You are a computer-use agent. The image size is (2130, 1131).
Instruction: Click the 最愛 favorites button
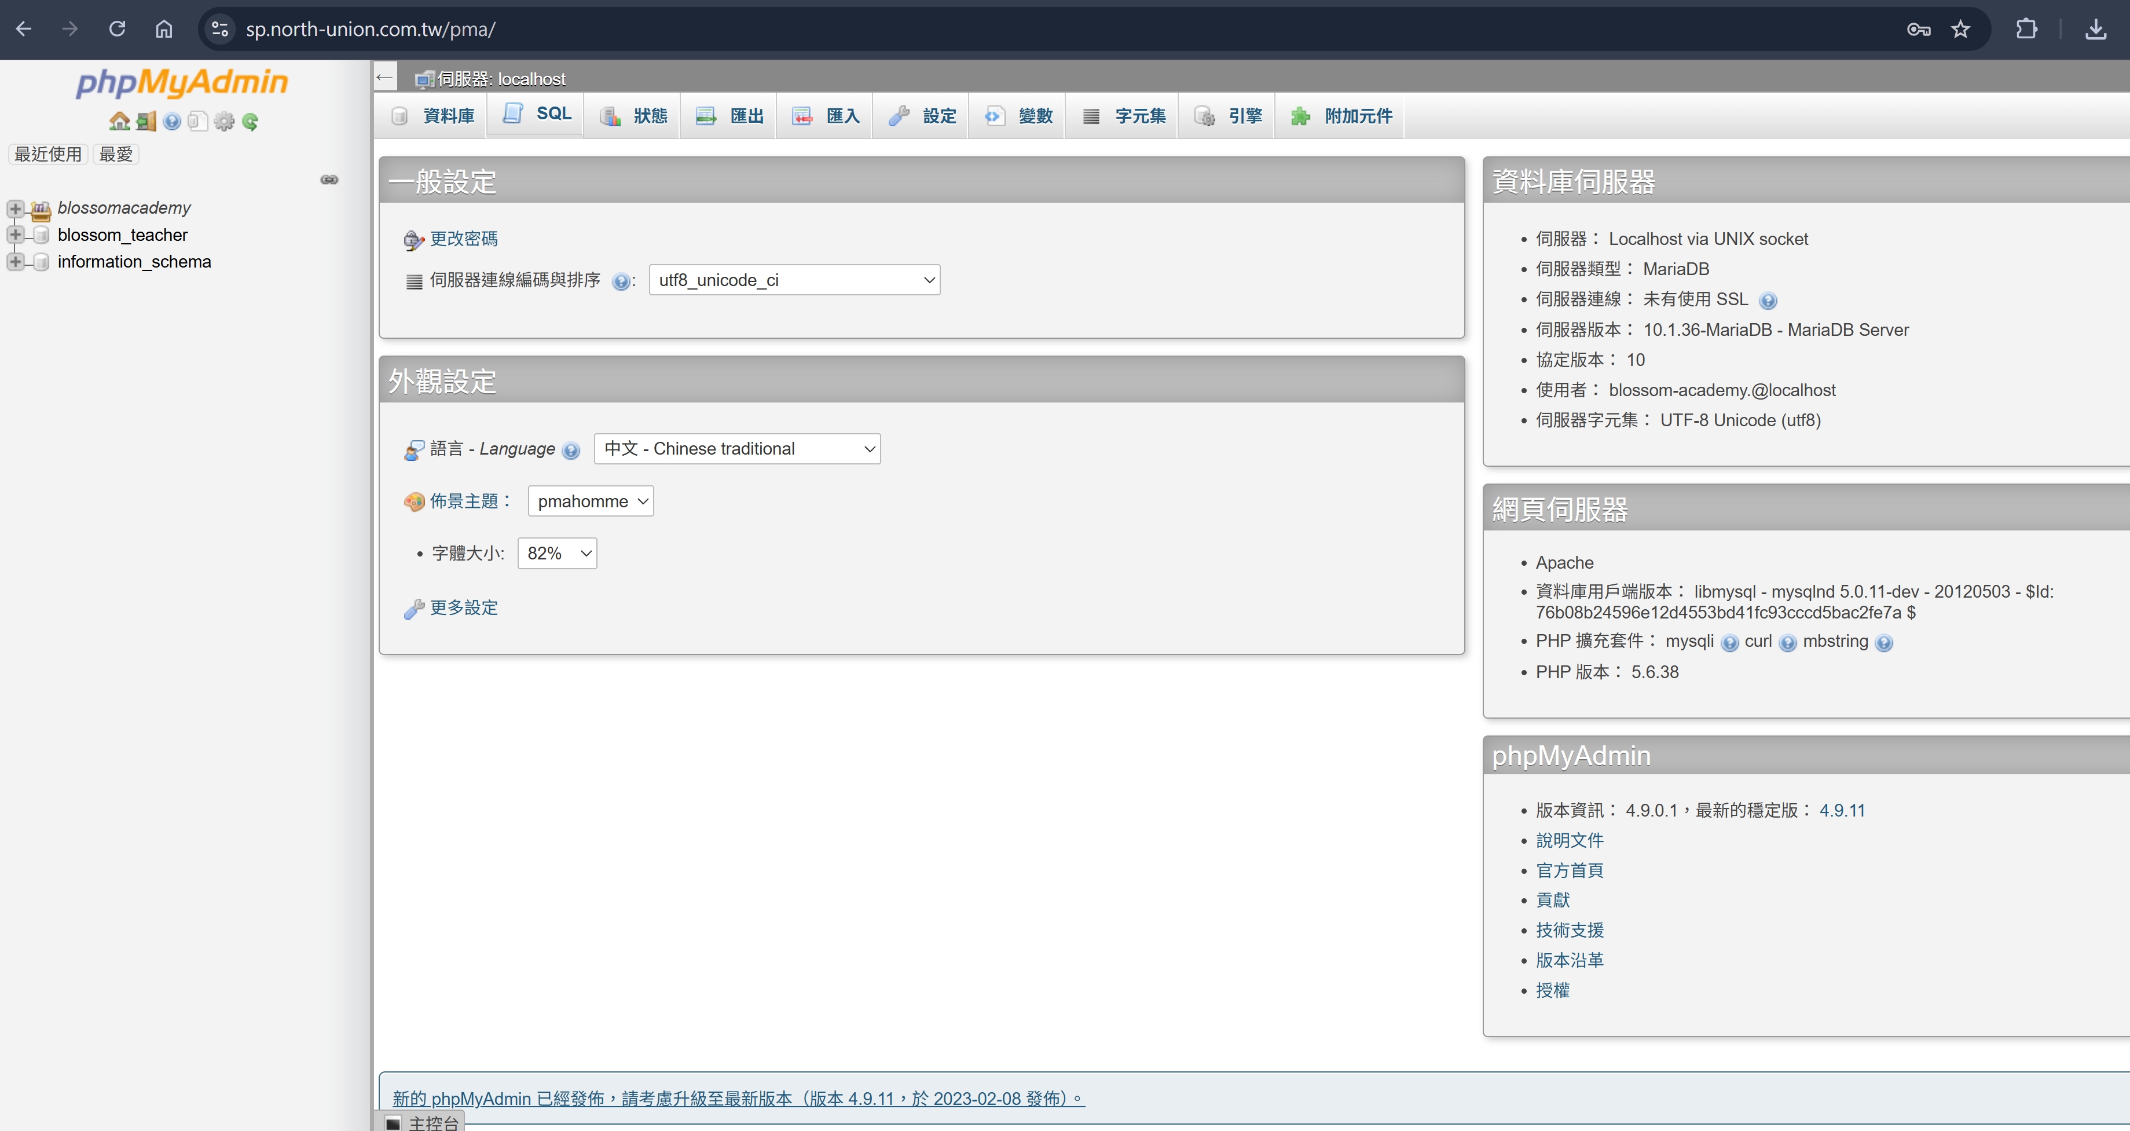116,154
